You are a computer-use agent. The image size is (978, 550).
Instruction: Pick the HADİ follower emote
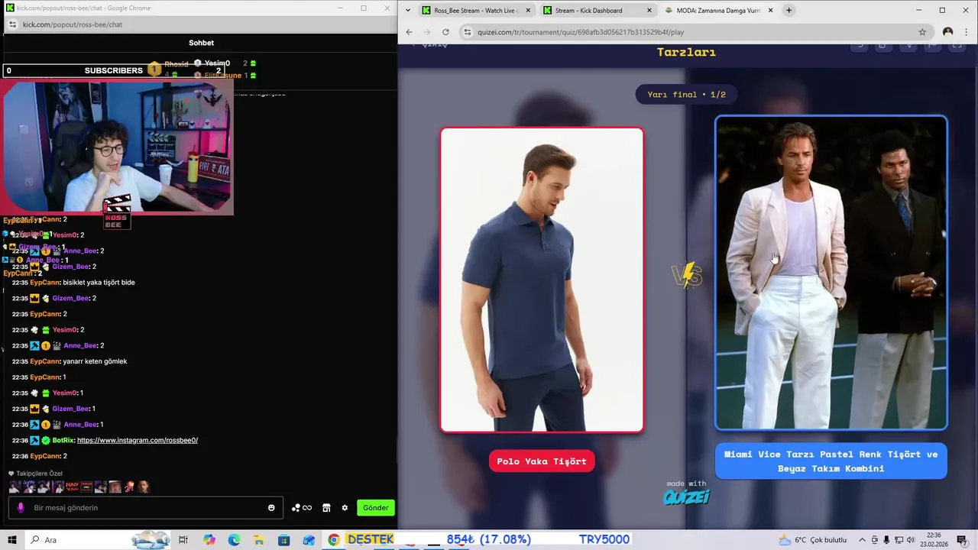[x=73, y=487]
